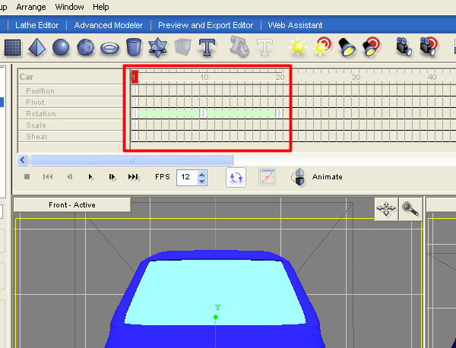Add a point light (yellow bulb)

click(298, 47)
